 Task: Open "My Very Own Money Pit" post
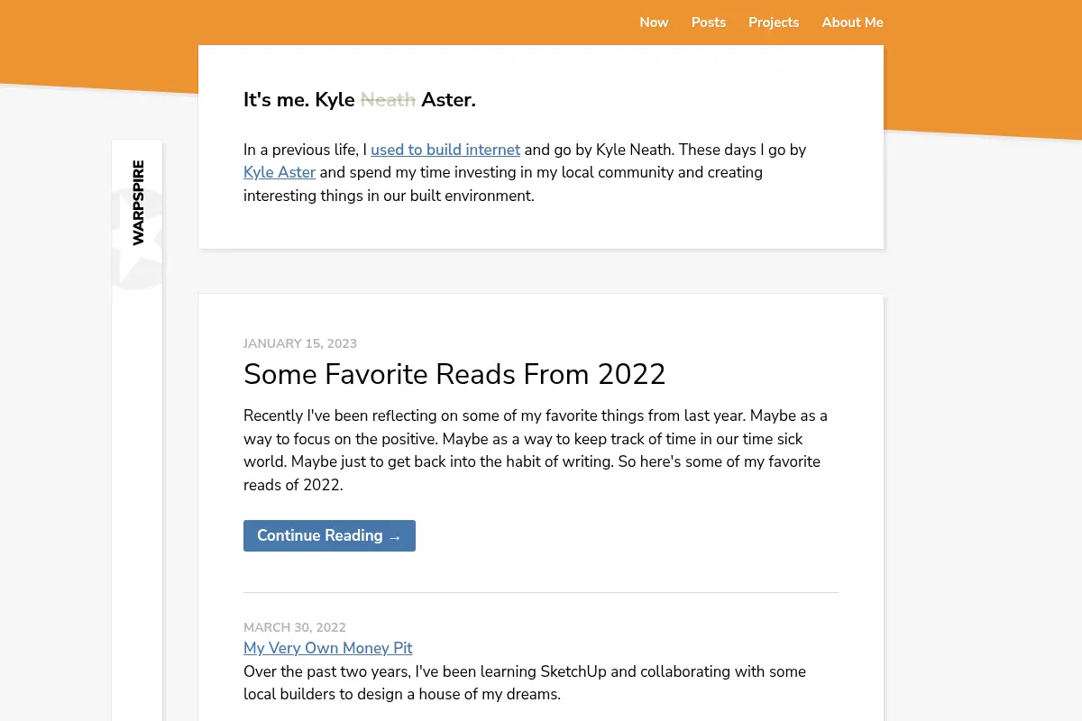tap(328, 648)
